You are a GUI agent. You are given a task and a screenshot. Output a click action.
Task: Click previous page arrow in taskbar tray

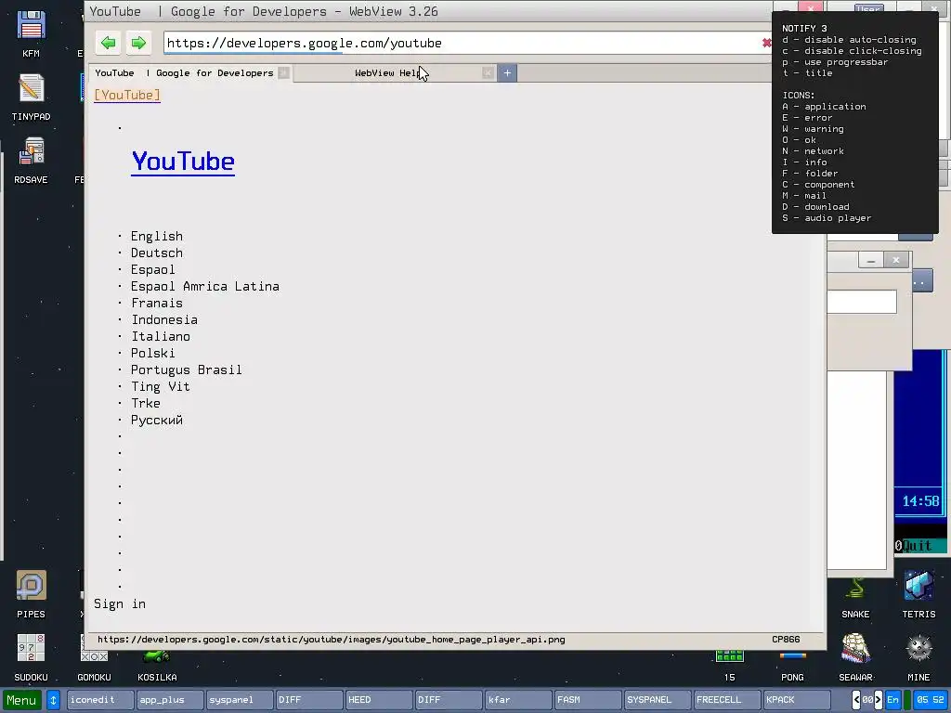(856, 700)
